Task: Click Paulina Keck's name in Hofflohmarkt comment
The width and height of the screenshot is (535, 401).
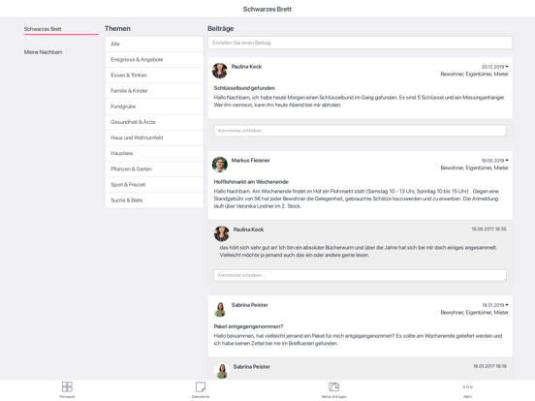Action: click(248, 230)
